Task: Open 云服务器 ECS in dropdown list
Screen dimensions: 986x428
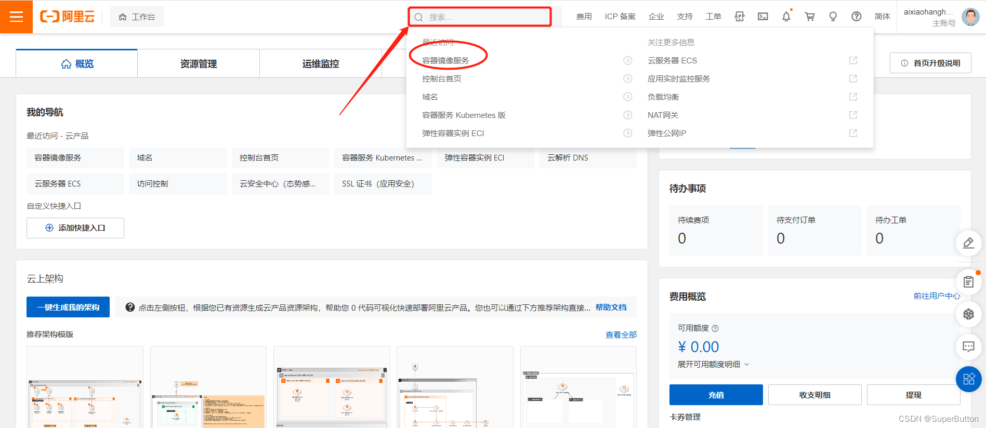Action: (x=672, y=61)
